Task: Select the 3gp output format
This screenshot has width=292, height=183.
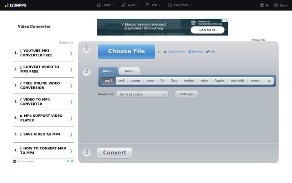Action: click(174, 81)
